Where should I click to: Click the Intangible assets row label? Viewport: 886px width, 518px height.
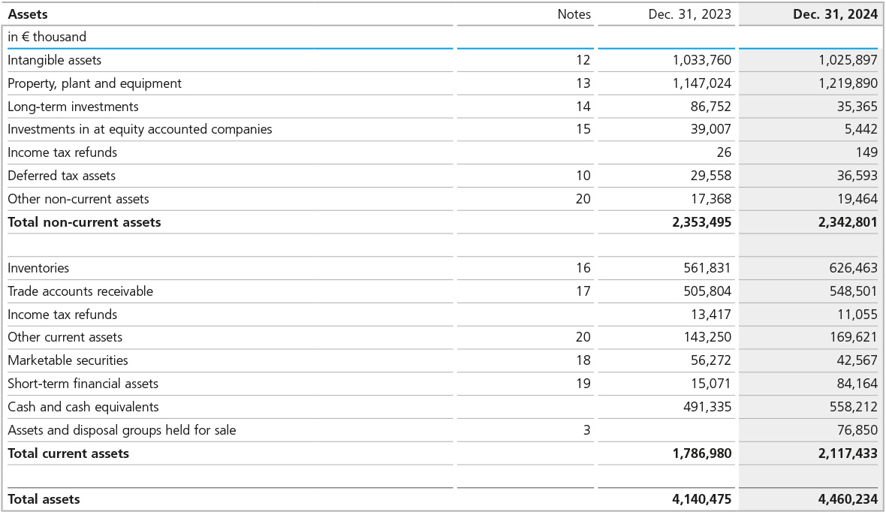55,60
